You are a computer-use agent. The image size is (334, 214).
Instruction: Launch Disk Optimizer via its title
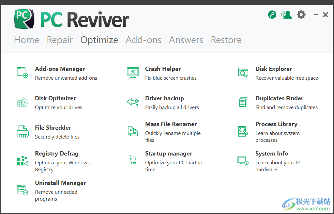pos(55,98)
